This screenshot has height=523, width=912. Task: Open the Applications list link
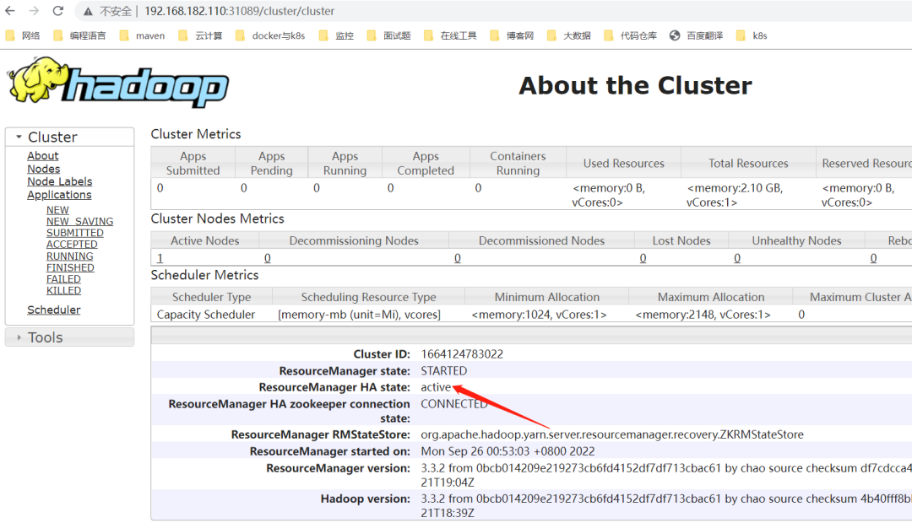pyautogui.click(x=59, y=195)
